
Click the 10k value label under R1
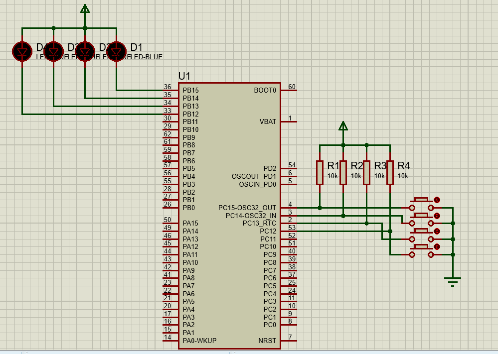(x=332, y=176)
